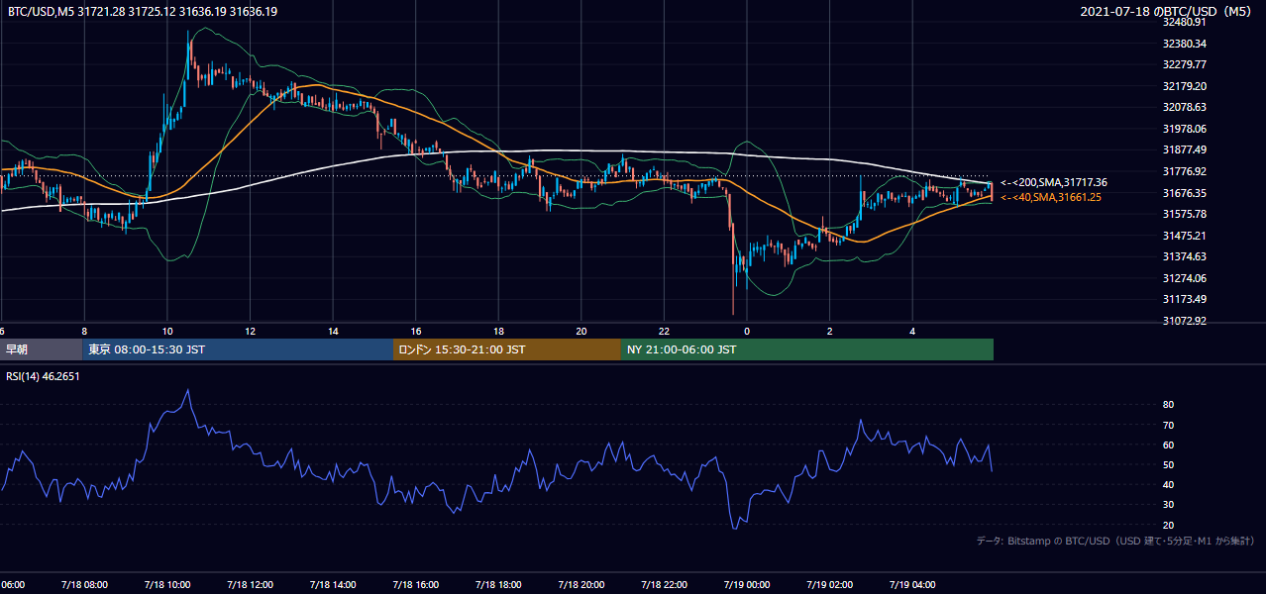Viewport: 1266px width, 594px height.
Task: Click RSI scale value 30
Action: pos(1168,505)
